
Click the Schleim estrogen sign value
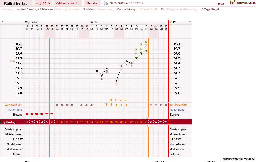[x=88, y=9]
